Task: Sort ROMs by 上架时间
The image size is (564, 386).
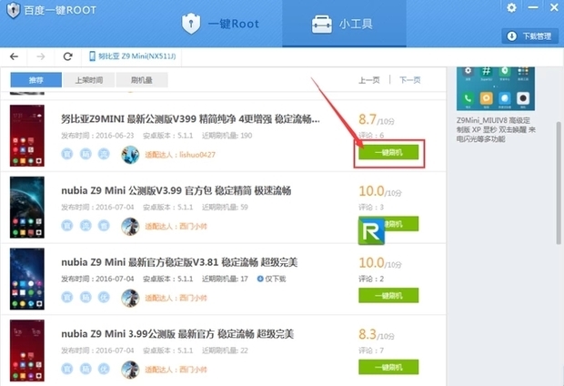Action: (x=89, y=80)
